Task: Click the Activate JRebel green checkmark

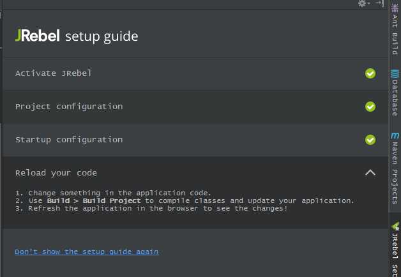Action: pos(370,73)
